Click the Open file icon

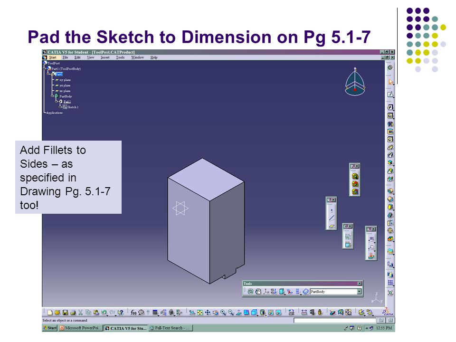click(x=57, y=313)
